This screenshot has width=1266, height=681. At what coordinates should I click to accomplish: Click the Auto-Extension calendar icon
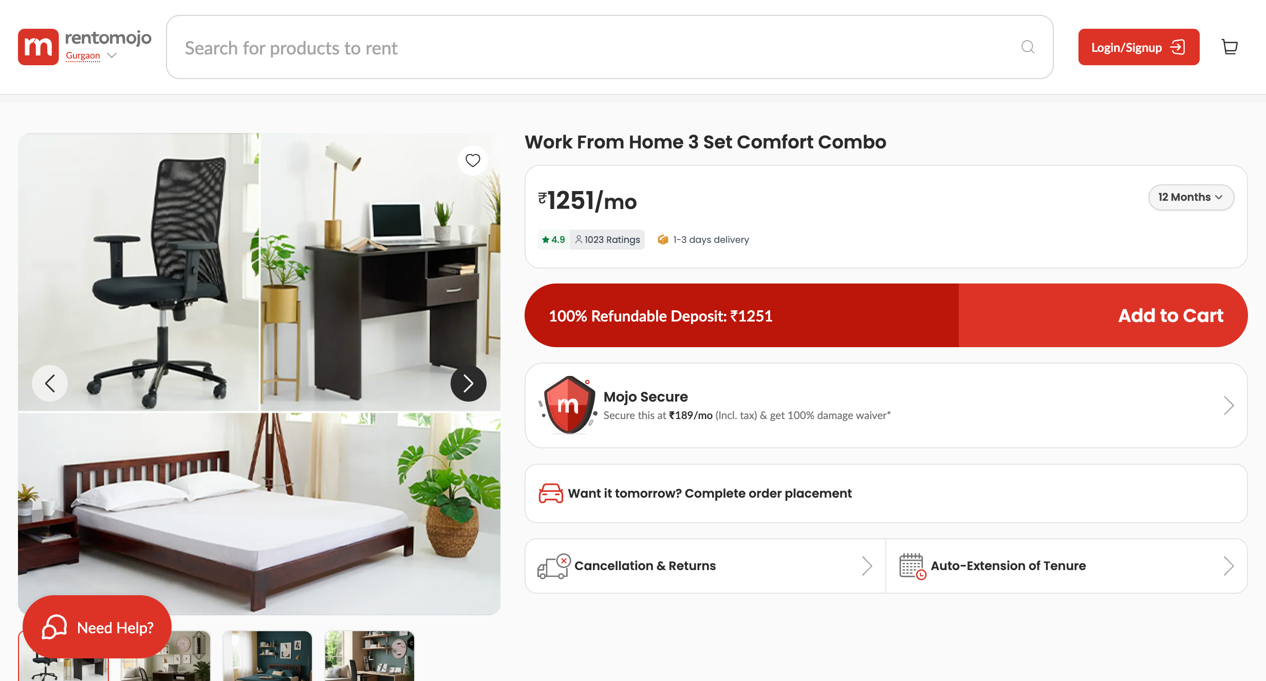coord(913,566)
